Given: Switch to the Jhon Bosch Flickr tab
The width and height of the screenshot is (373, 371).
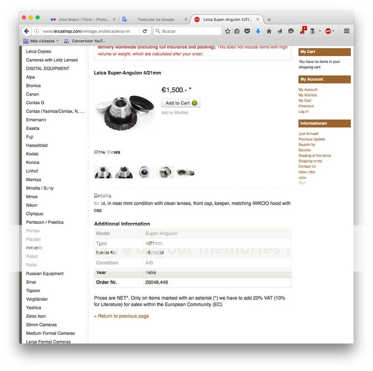Looking at the screenshot, I should (84, 20).
